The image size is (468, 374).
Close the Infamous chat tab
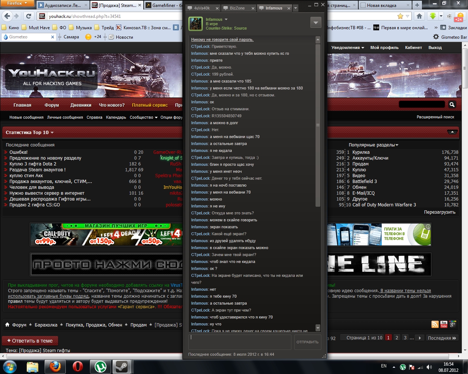(x=289, y=8)
